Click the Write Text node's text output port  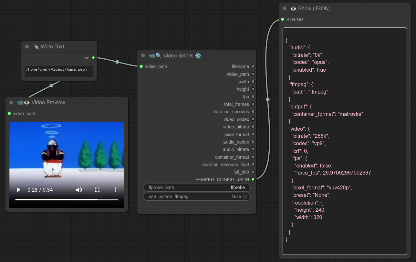(x=93, y=58)
